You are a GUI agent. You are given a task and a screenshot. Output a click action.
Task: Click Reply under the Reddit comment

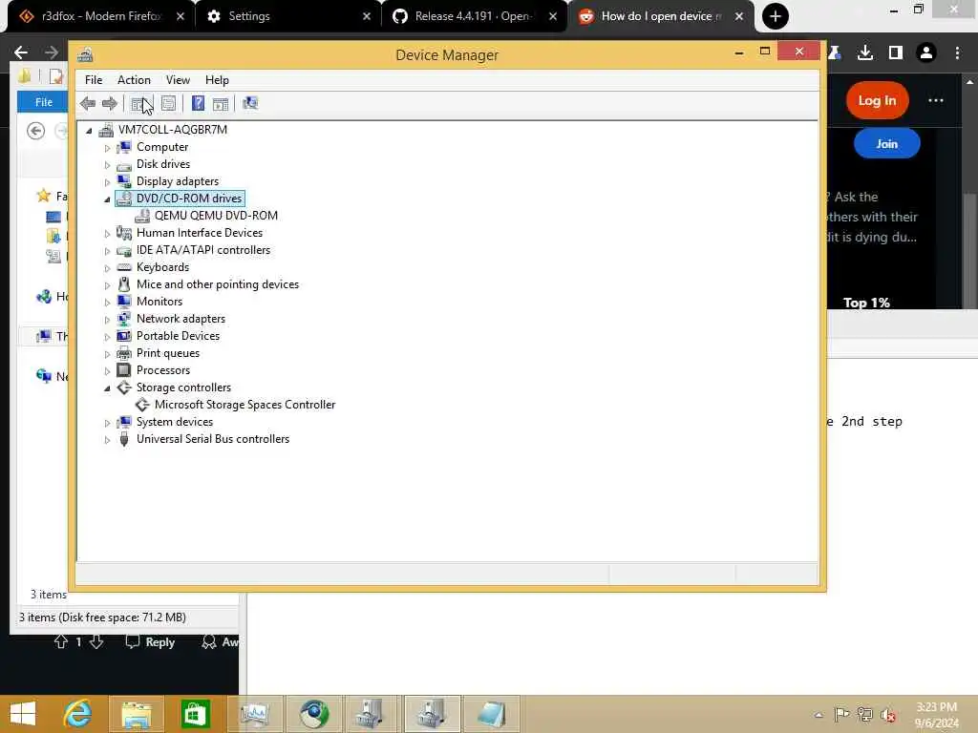[150, 642]
